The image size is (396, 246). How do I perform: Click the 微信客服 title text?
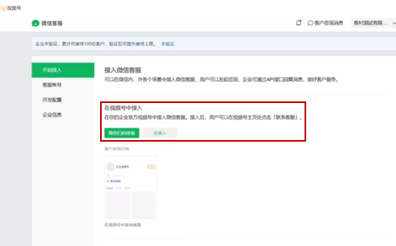click(x=52, y=23)
